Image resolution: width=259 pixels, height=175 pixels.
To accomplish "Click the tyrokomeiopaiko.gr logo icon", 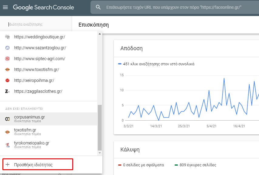I will tap(8, 145).
